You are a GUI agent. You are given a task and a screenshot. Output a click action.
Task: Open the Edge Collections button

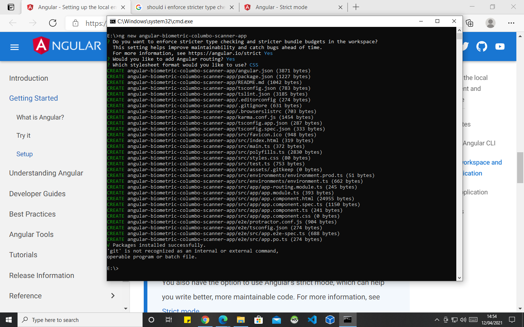coord(470,23)
